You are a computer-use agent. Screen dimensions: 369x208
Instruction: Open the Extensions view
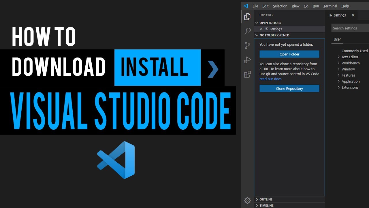tap(247, 75)
